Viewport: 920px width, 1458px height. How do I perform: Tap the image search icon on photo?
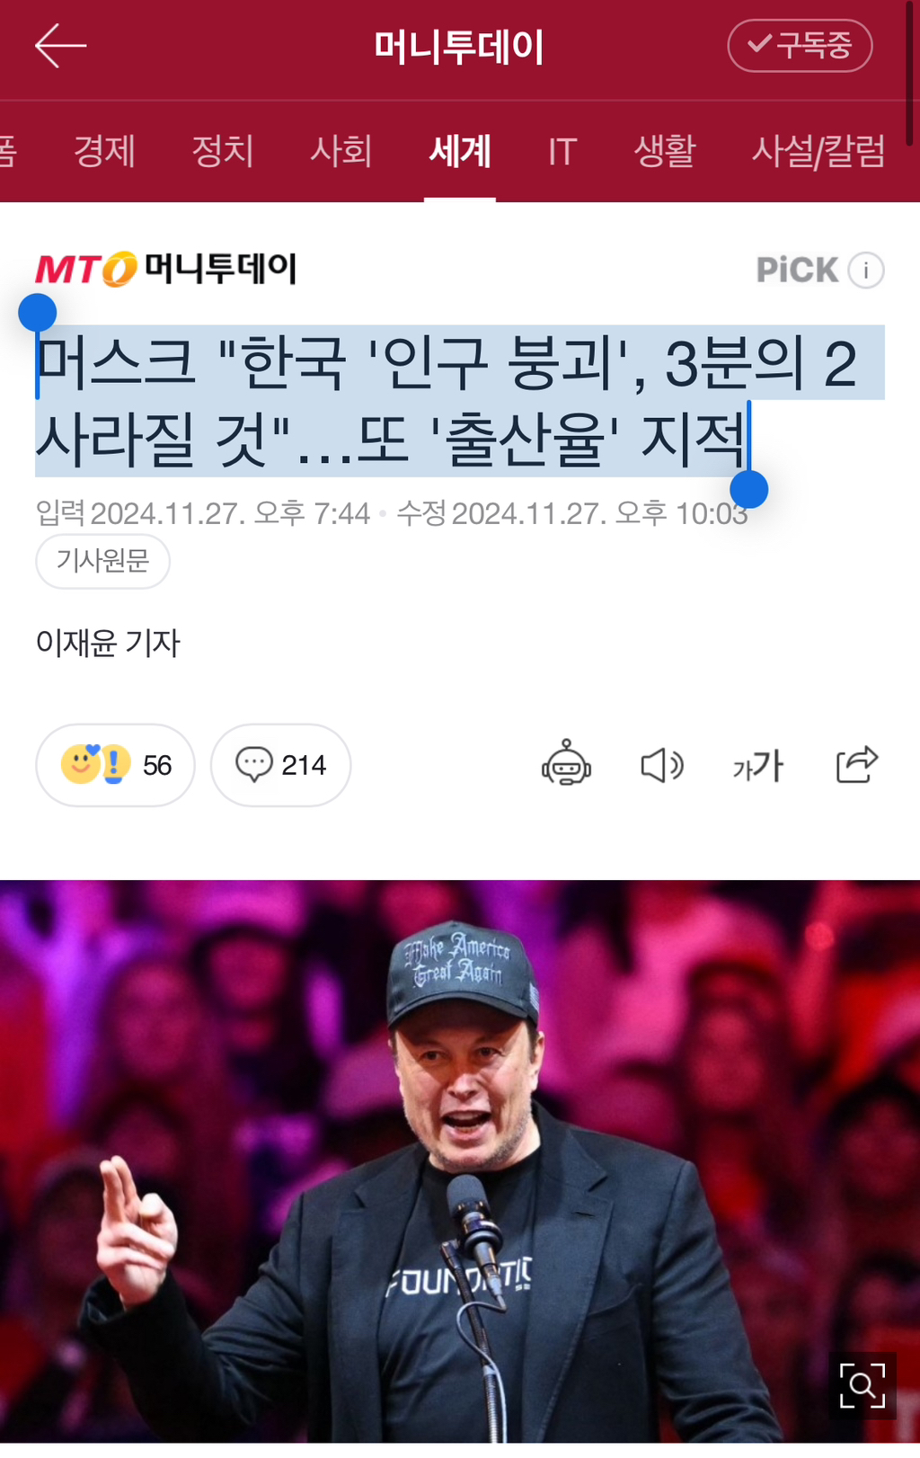tap(862, 1385)
